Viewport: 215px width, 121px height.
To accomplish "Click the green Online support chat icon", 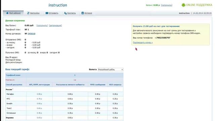I will (x=183, y=5).
